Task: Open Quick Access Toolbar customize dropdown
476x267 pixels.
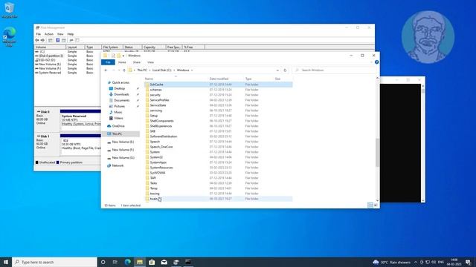Action: [x=123, y=56]
